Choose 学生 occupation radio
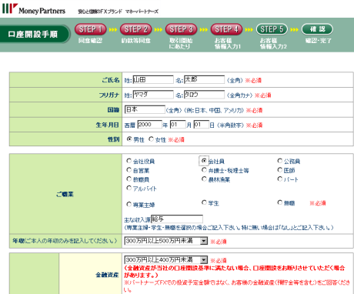354x294 pixels. pos(204,202)
